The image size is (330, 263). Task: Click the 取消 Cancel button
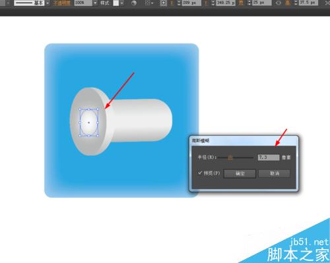275,173
